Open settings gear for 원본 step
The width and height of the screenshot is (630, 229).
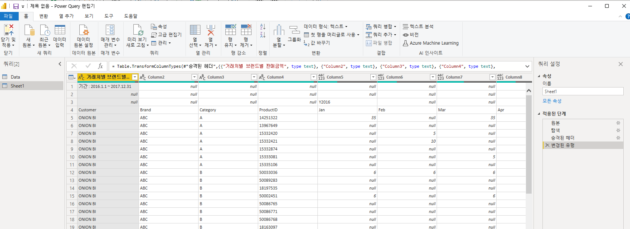point(618,123)
